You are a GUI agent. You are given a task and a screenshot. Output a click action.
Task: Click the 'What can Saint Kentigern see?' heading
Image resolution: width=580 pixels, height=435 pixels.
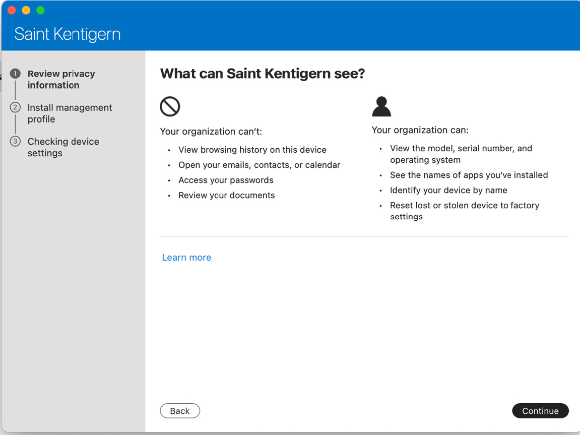click(262, 74)
